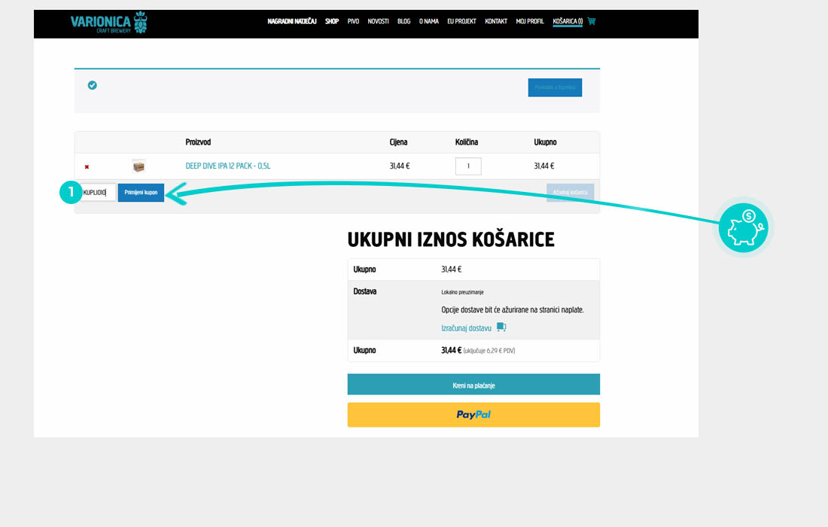Pay with the PayPal button
The width and height of the screenshot is (828, 527).
(x=473, y=415)
